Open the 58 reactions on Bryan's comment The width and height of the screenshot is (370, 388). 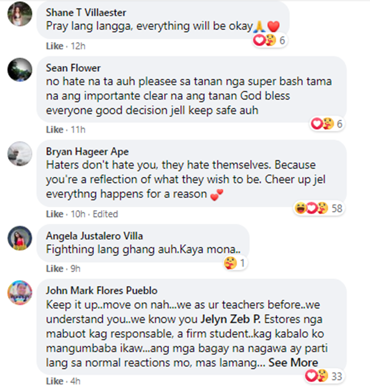click(319, 208)
